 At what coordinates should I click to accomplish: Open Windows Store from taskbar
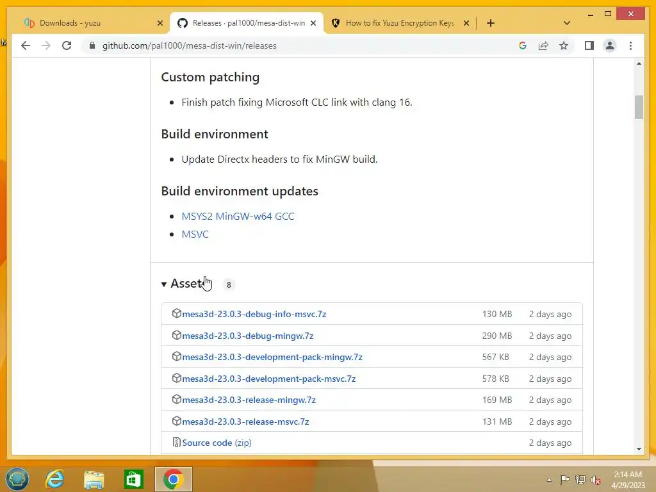point(133,479)
